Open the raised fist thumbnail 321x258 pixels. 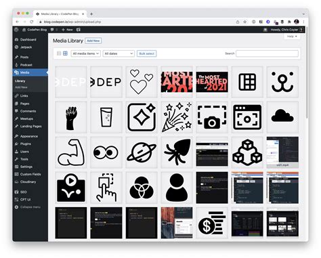tap(71, 117)
